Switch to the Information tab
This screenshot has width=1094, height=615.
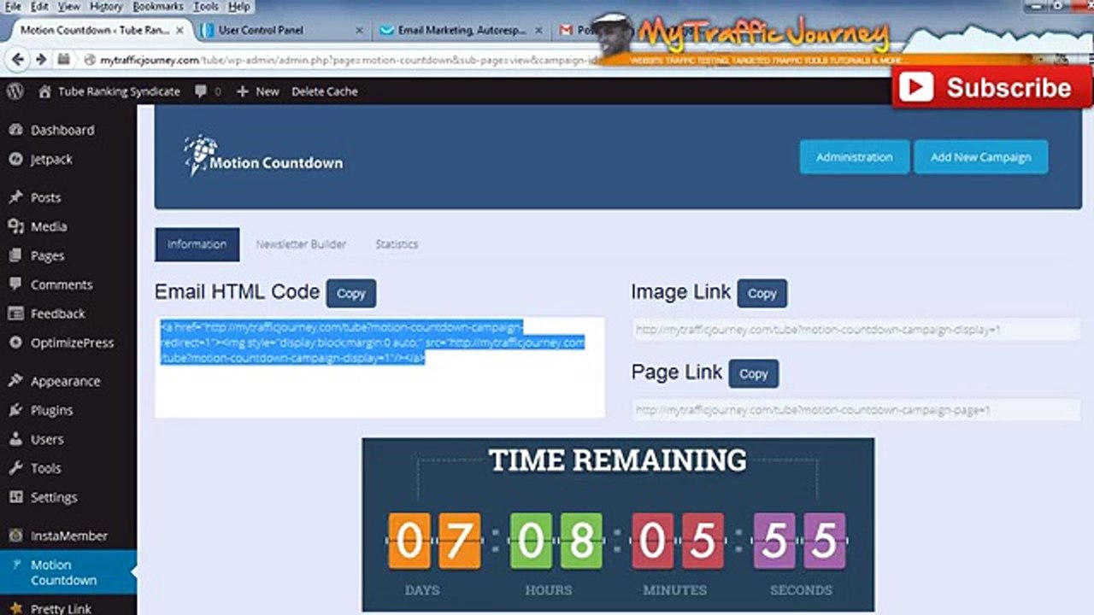point(197,244)
